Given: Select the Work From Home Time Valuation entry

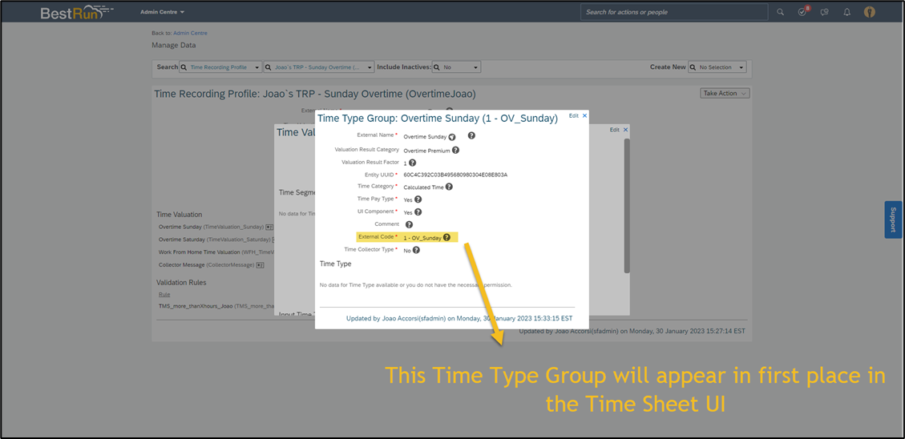Looking at the screenshot, I should click(x=216, y=252).
